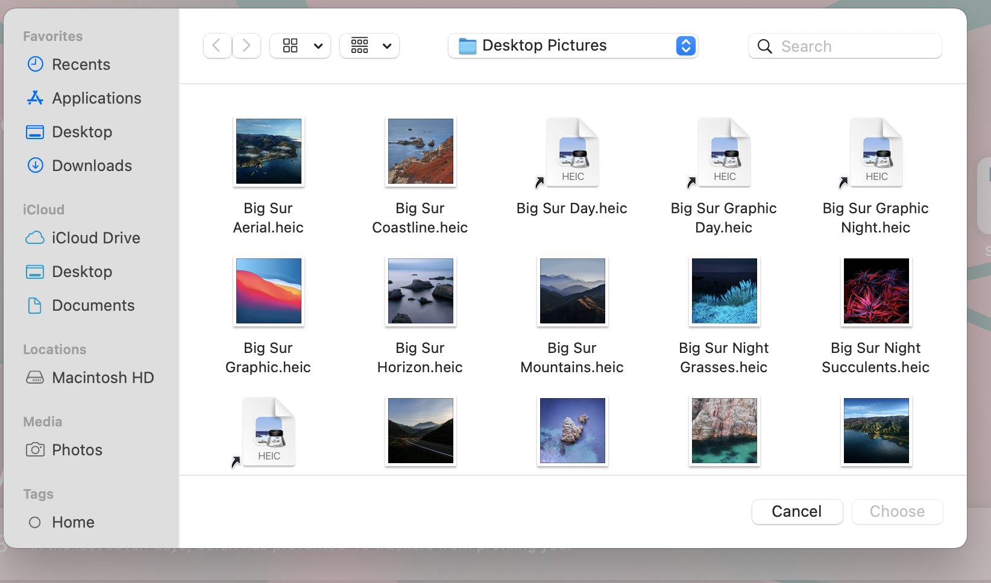Open Photos media in sidebar
The image size is (991, 583).
coord(77,450)
